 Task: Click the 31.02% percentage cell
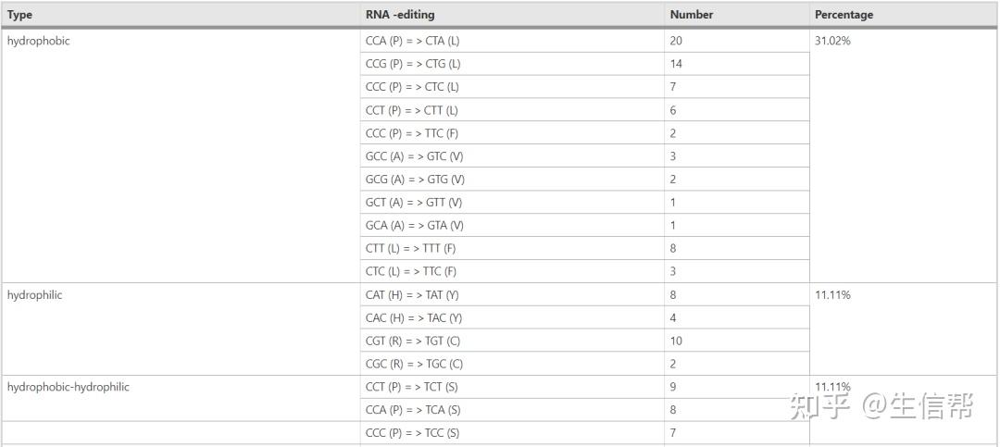[832, 41]
